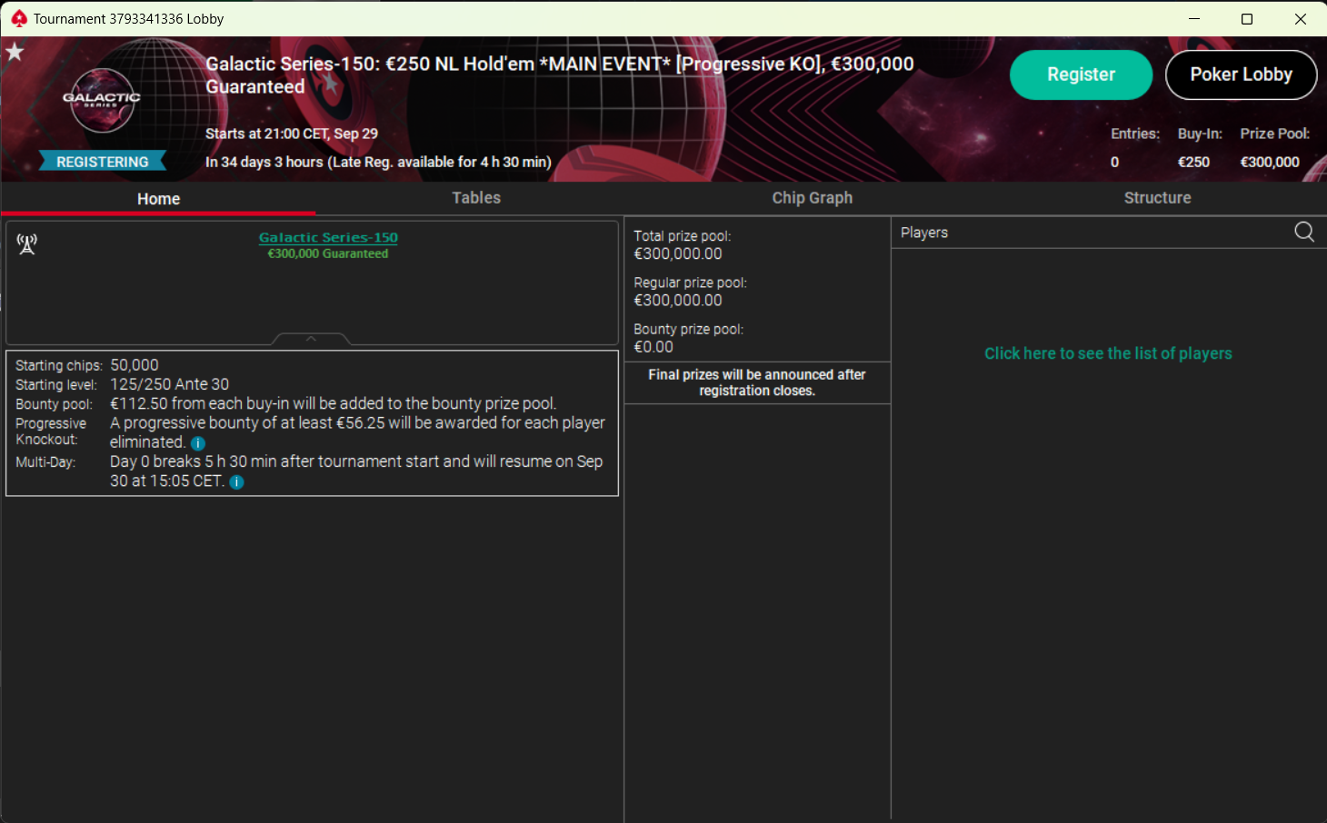Click the Galactic Series logo
The height and width of the screenshot is (823, 1327).
click(x=102, y=100)
